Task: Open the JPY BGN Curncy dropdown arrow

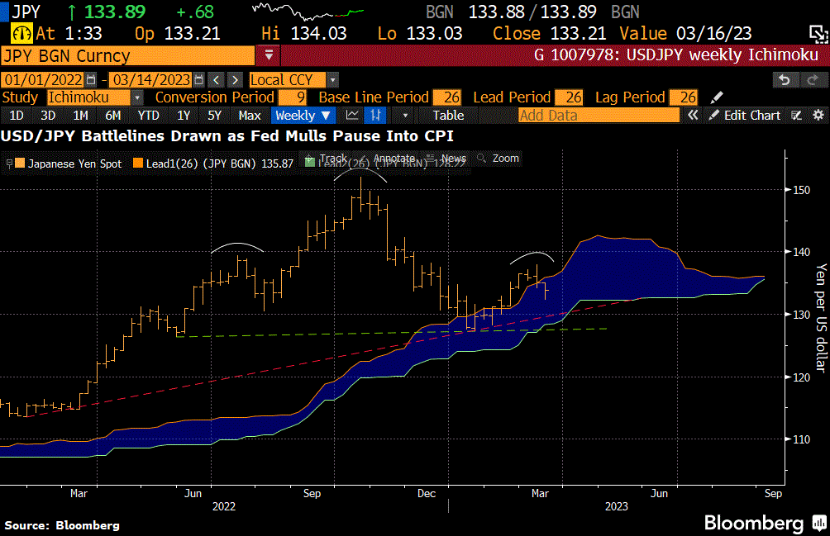Action: click(x=269, y=55)
